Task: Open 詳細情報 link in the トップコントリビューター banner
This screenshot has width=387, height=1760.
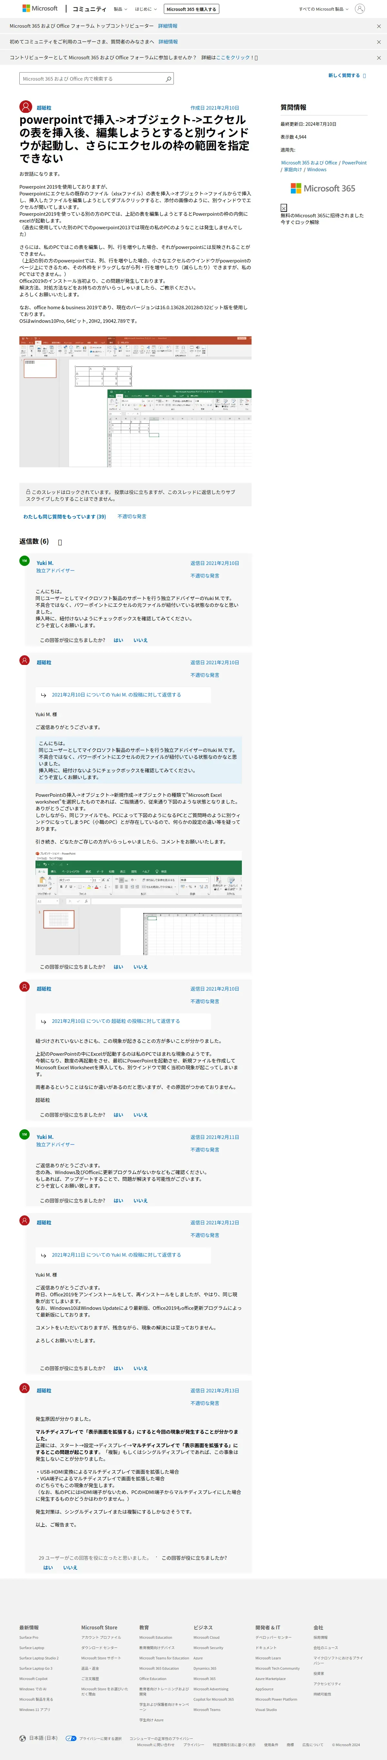Action: coord(167,26)
